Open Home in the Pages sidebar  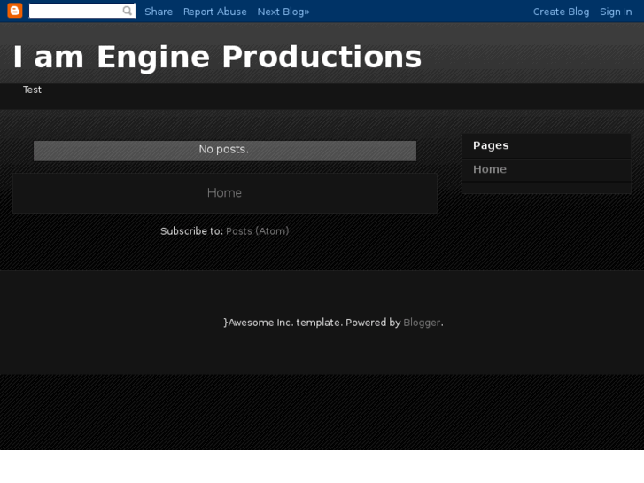(490, 169)
